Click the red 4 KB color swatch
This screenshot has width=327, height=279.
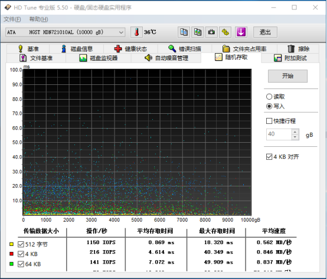click(x=11, y=254)
